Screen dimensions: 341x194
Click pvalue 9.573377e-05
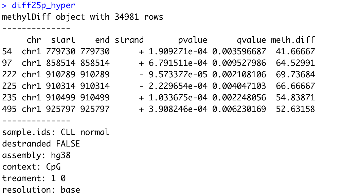click(x=178, y=75)
